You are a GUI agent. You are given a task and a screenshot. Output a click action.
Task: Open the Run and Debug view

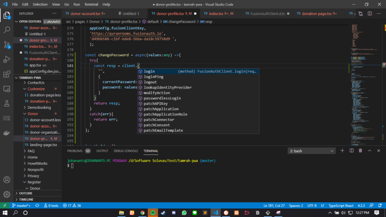click(x=7, y=59)
